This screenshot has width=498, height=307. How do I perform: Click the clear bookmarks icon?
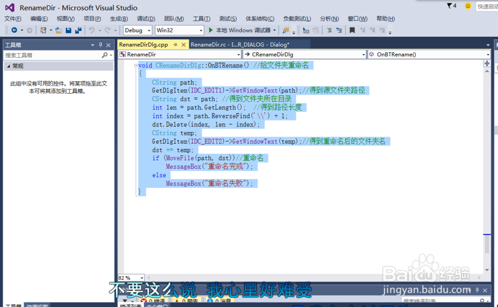382,30
